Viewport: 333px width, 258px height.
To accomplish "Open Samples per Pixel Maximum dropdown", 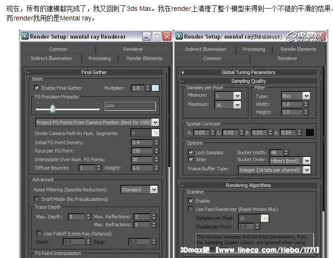I will coord(237,105).
